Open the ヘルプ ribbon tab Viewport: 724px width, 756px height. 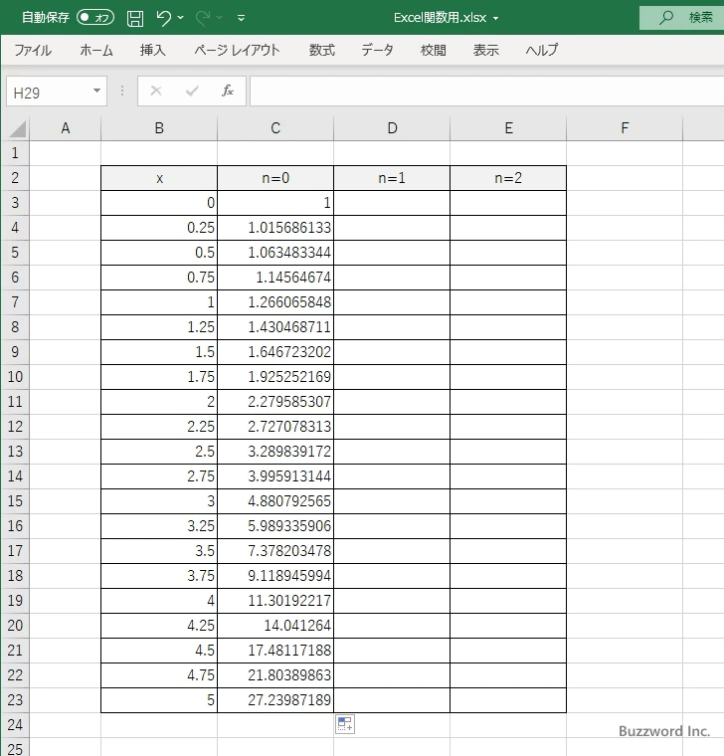coord(542,50)
